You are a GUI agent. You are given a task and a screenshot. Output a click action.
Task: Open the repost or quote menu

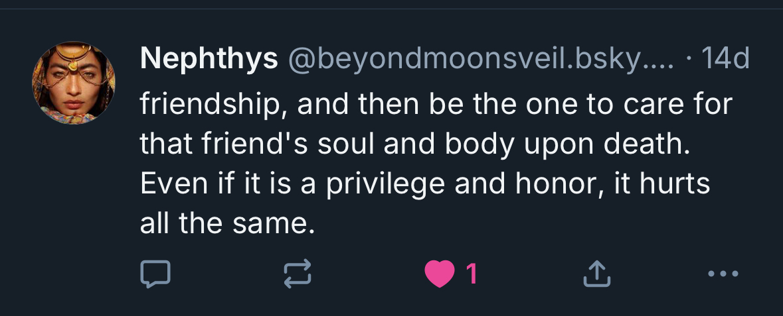point(297,273)
